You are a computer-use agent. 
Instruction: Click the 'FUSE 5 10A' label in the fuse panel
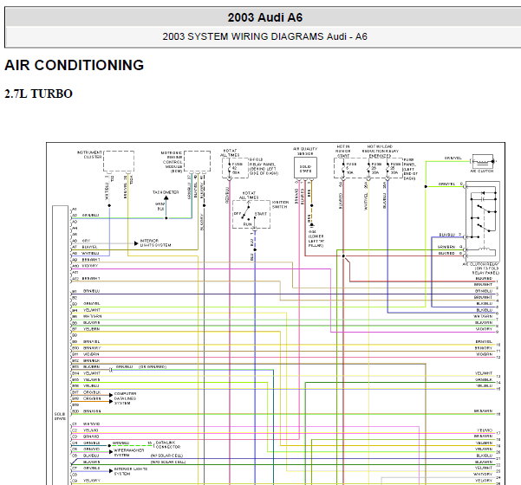(x=351, y=168)
